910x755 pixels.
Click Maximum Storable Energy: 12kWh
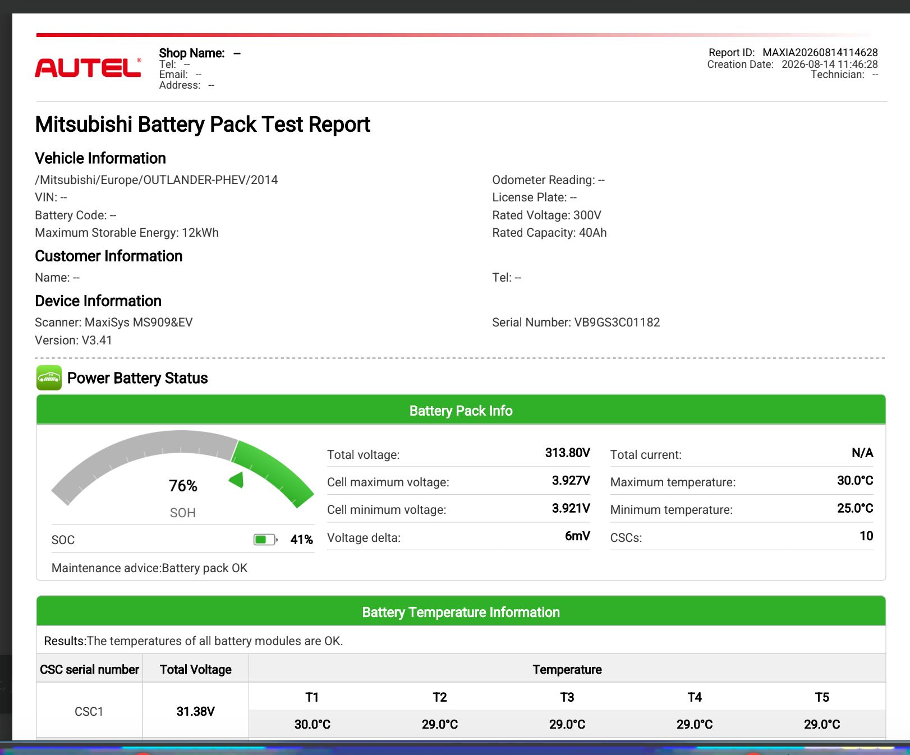127,233
